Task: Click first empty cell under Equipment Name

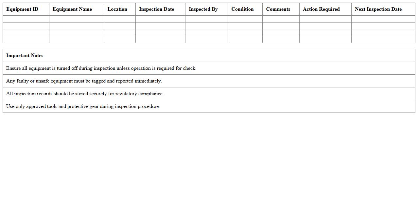Action: coord(77,19)
